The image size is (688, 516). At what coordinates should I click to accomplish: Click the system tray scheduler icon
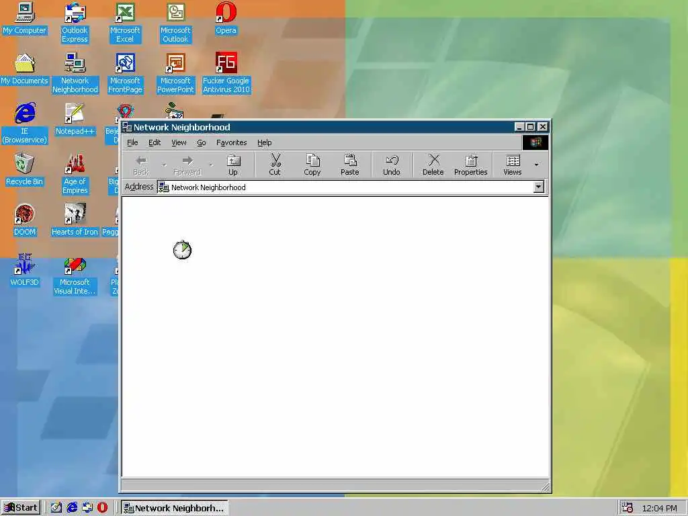pyautogui.click(x=628, y=508)
